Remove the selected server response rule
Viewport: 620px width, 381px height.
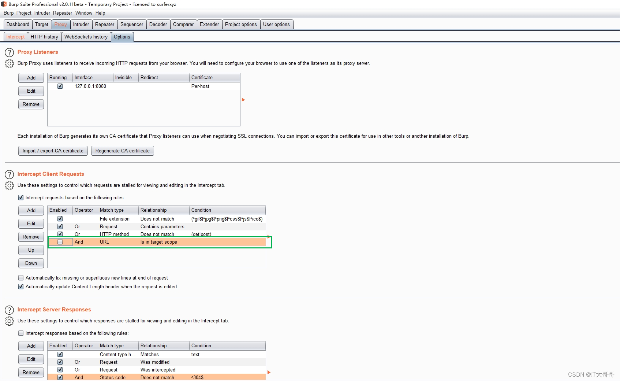pos(31,372)
